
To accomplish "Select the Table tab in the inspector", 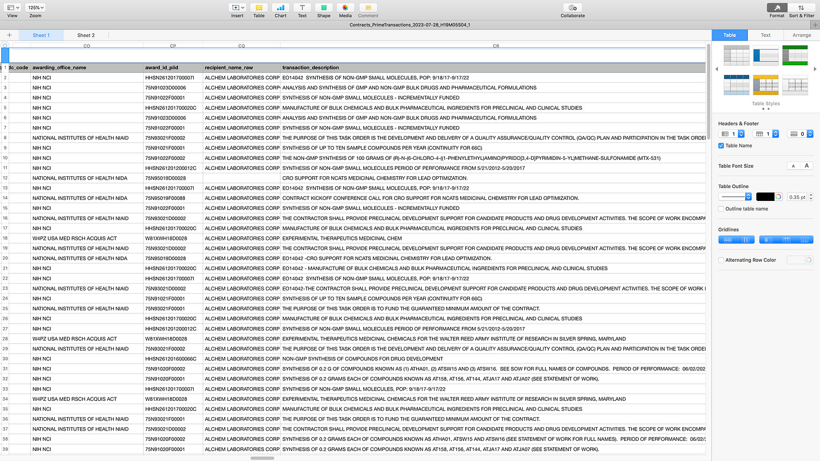I will 730,35.
